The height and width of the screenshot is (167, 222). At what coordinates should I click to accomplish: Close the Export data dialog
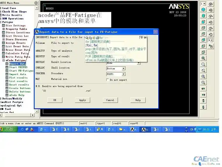pyautogui.click(x=155, y=32)
